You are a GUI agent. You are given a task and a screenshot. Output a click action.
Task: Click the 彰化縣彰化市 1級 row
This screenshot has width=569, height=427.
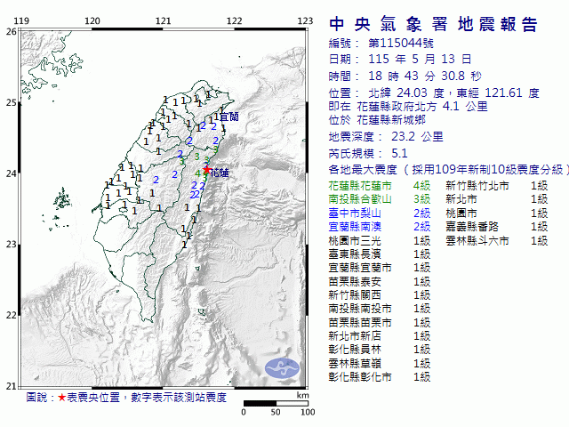(x=380, y=377)
